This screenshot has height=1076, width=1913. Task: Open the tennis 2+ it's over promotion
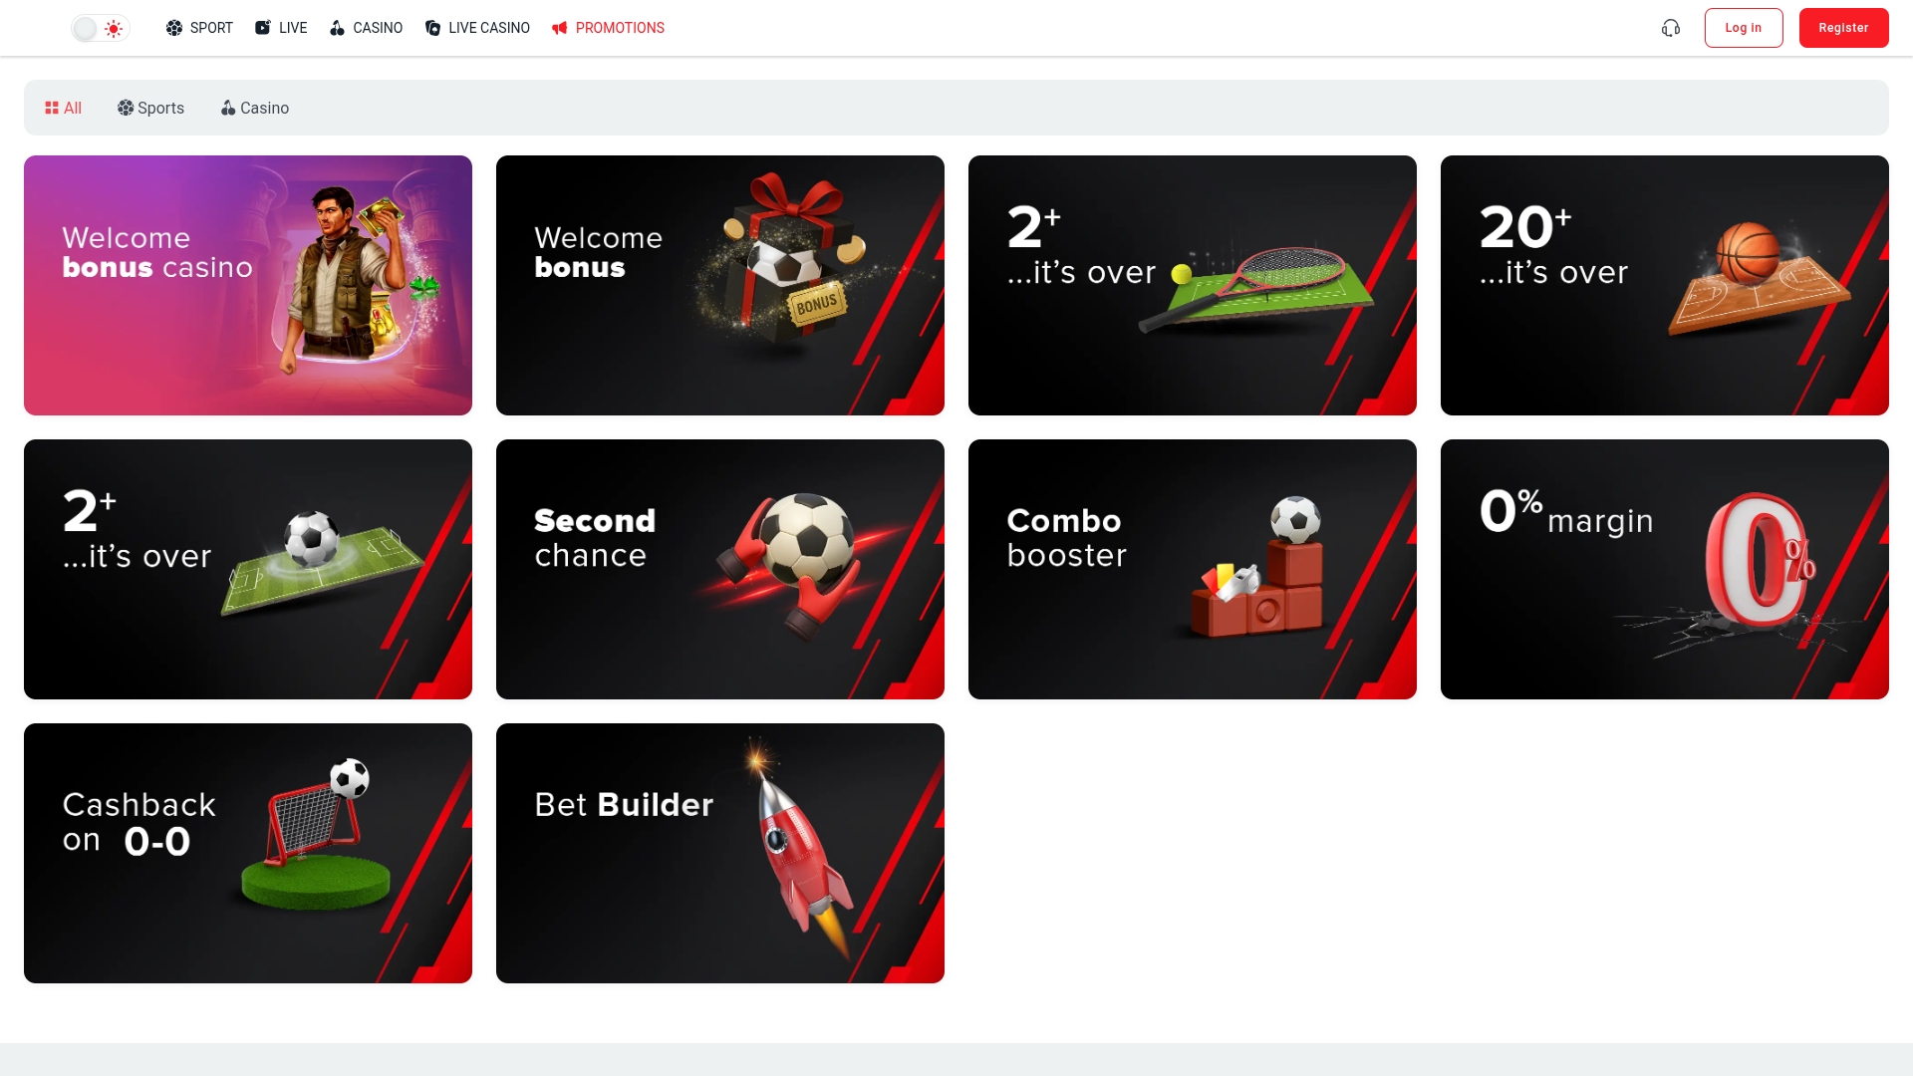coord(1193,285)
